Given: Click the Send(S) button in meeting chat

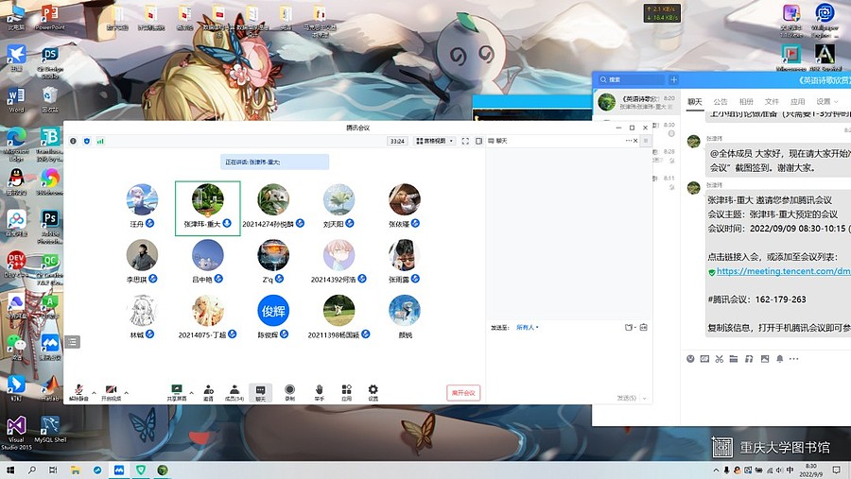Looking at the screenshot, I should [626, 398].
